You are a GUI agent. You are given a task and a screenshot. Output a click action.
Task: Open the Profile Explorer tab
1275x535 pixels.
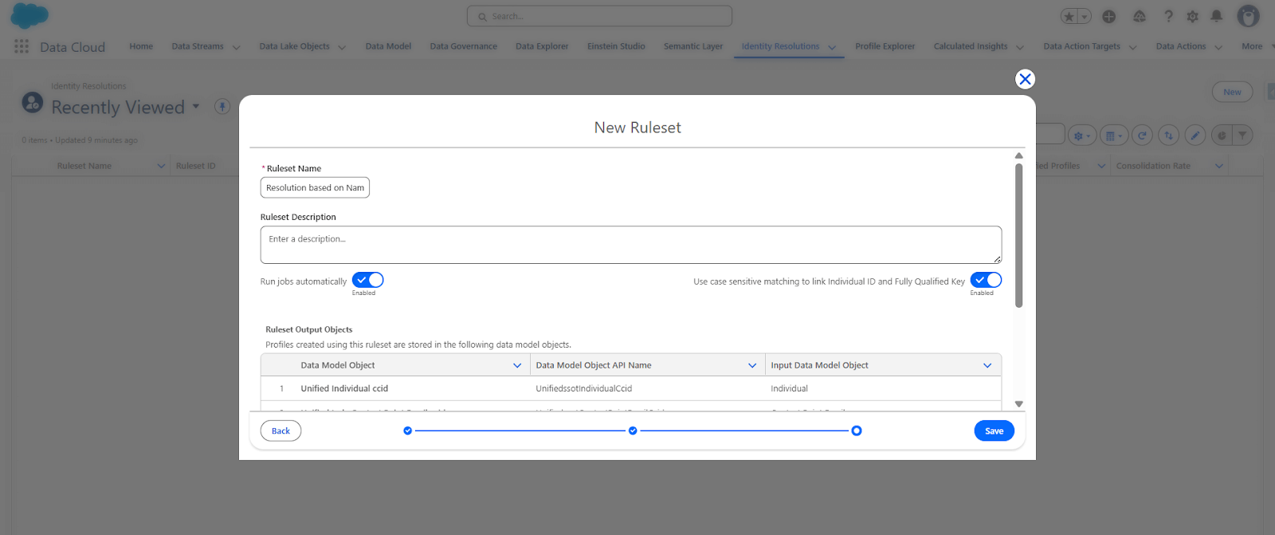coord(885,46)
